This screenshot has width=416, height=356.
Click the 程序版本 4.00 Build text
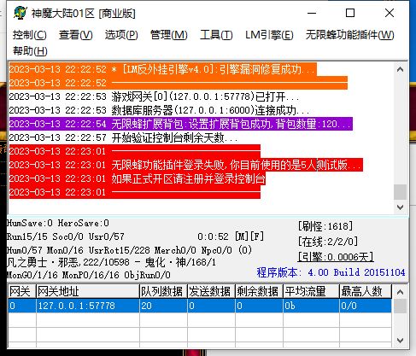tap(331, 272)
